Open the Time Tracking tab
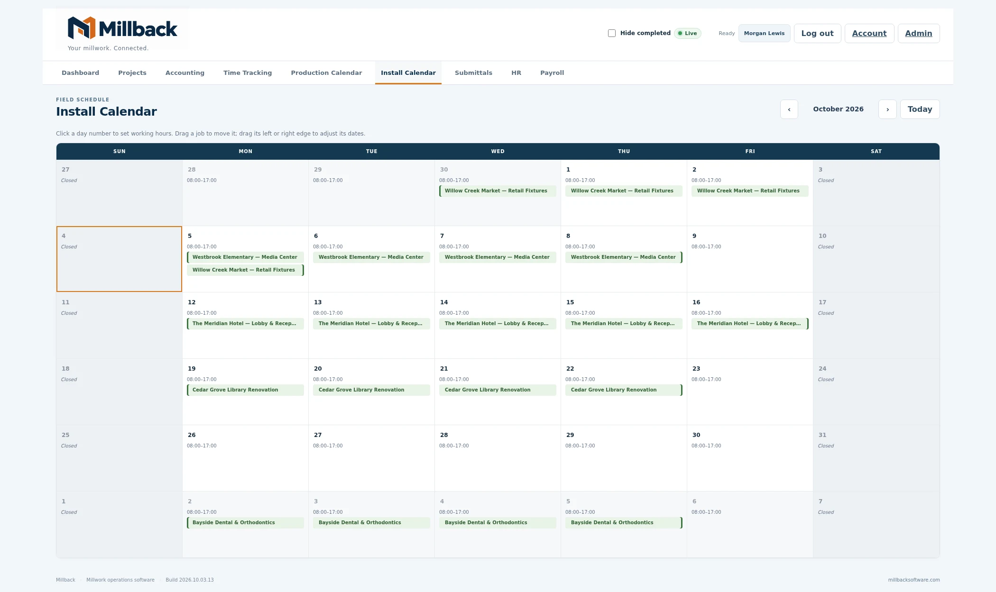Viewport: 996px width, 592px height. [x=248, y=73]
